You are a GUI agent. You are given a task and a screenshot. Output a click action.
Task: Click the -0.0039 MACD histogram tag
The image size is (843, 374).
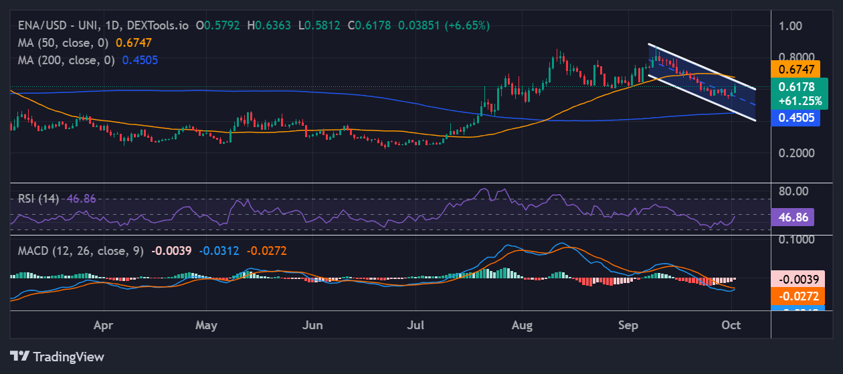pyautogui.click(x=800, y=278)
